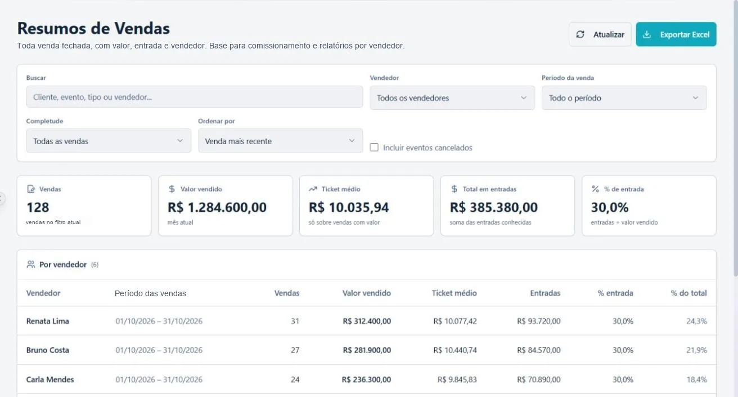Click the R$ 70.890,00 entradas value
Viewport: 738px width, 397px height.
[x=539, y=380]
